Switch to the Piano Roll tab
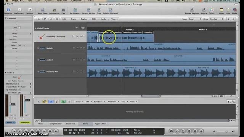 click(x=71, y=124)
